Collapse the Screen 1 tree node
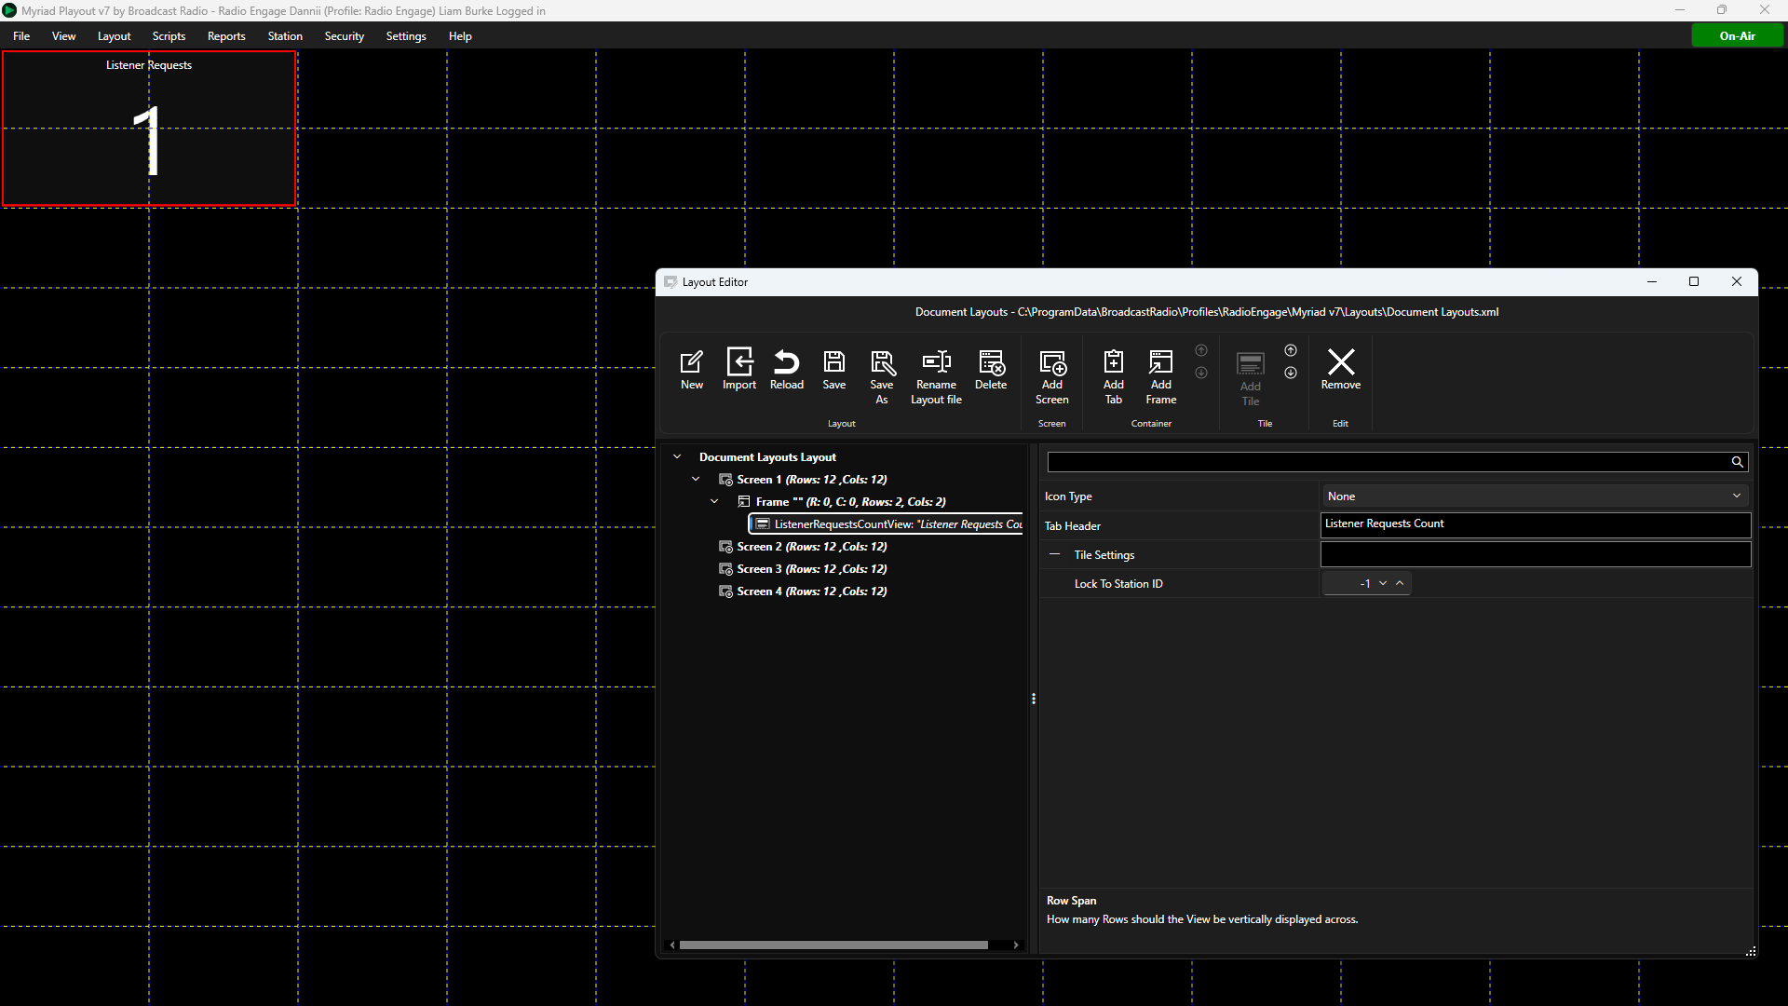1788x1006 pixels. coord(696,479)
